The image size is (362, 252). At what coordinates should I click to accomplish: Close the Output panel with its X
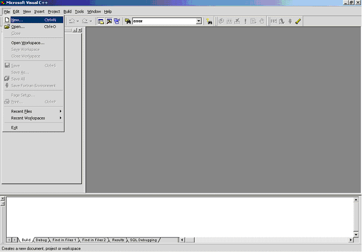point(3,199)
